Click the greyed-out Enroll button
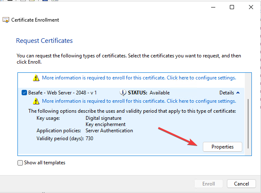 209,184
